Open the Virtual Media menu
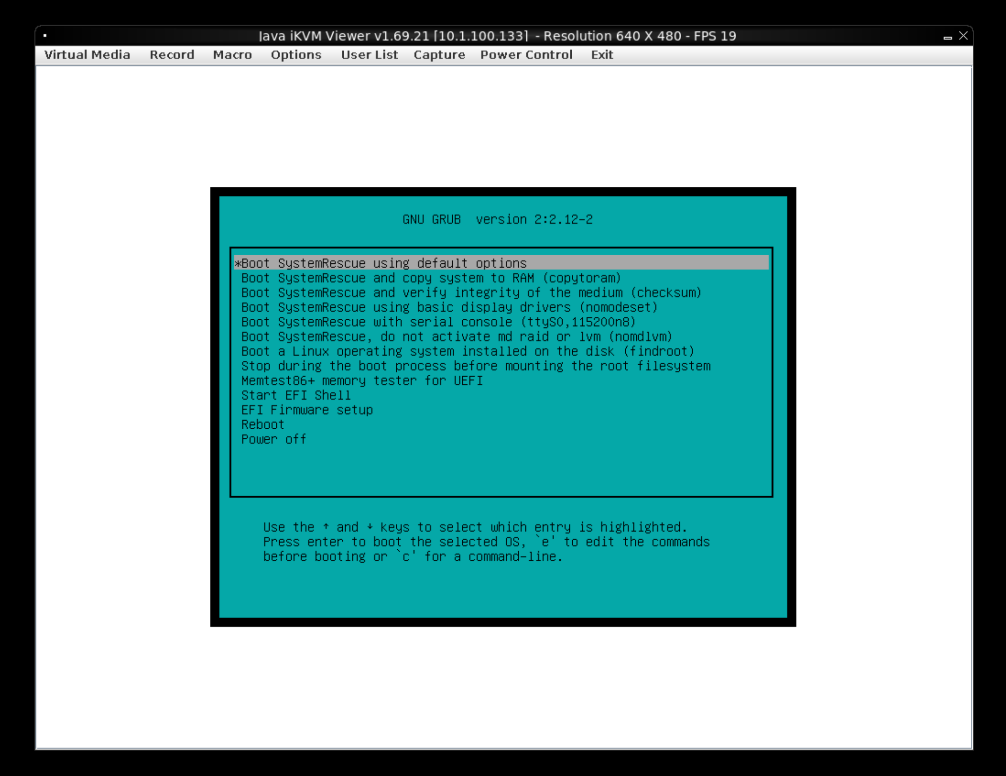 click(87, 55)
